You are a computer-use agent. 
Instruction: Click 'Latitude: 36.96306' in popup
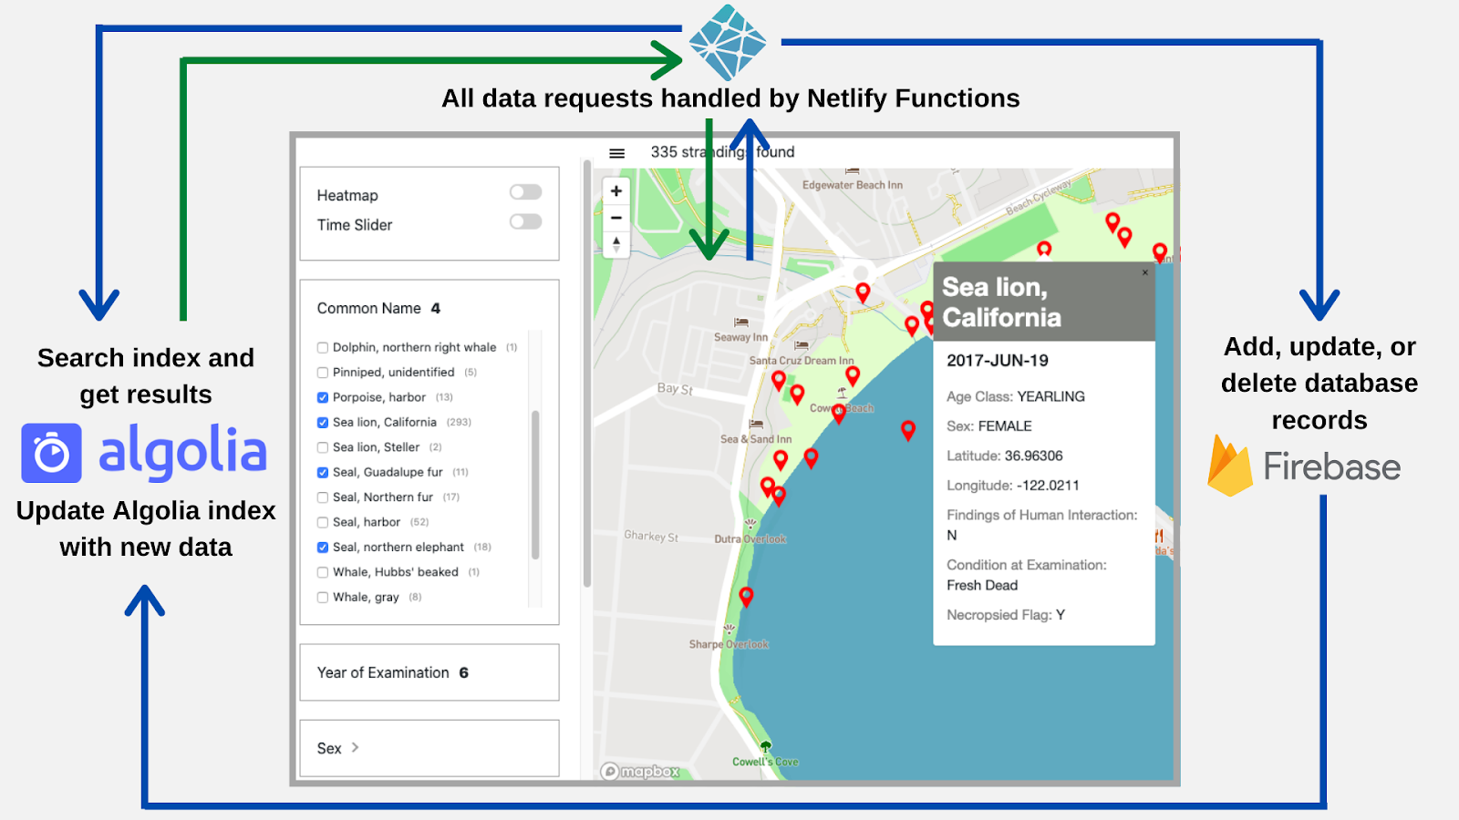tap(1005, 456)
